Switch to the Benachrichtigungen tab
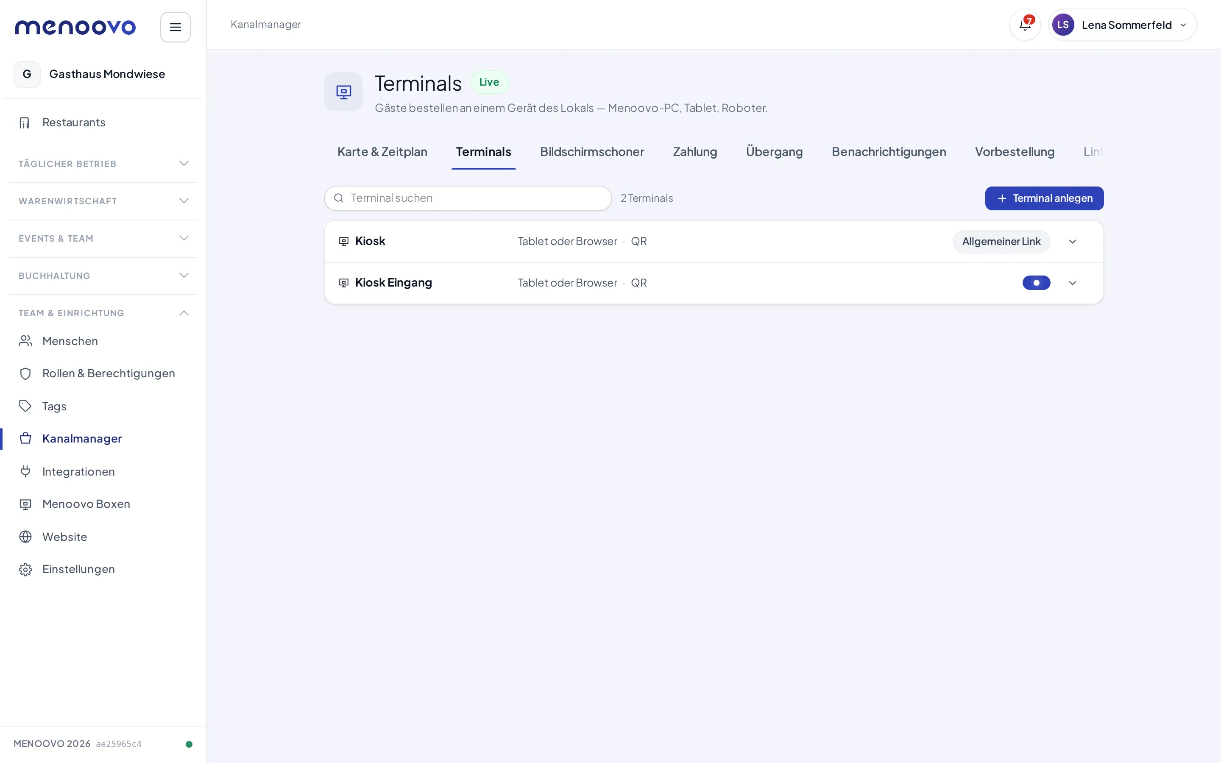This screenshot has width=1221, height=763. (889, 152)
